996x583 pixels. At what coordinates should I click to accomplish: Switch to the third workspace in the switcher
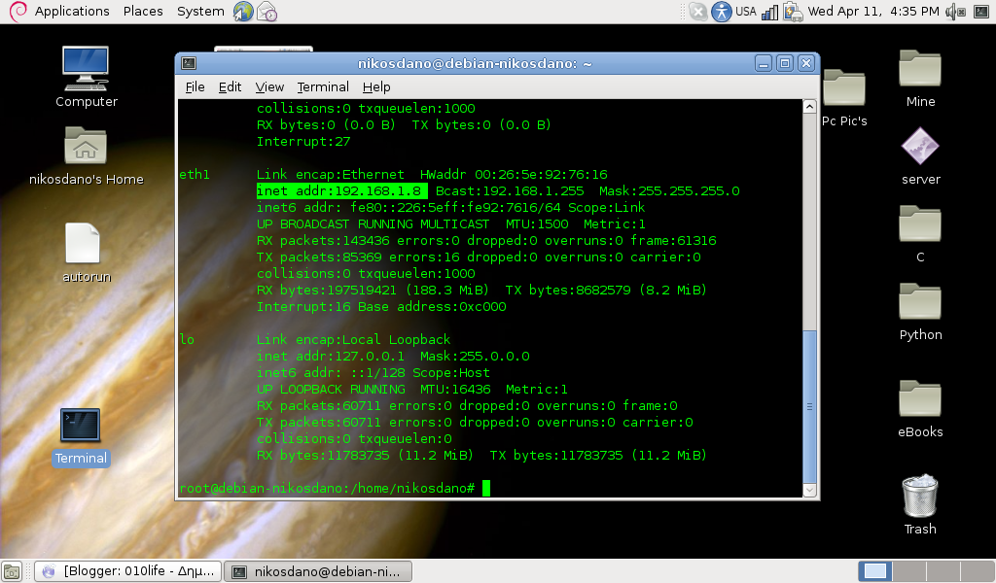[x=943, y=571]
